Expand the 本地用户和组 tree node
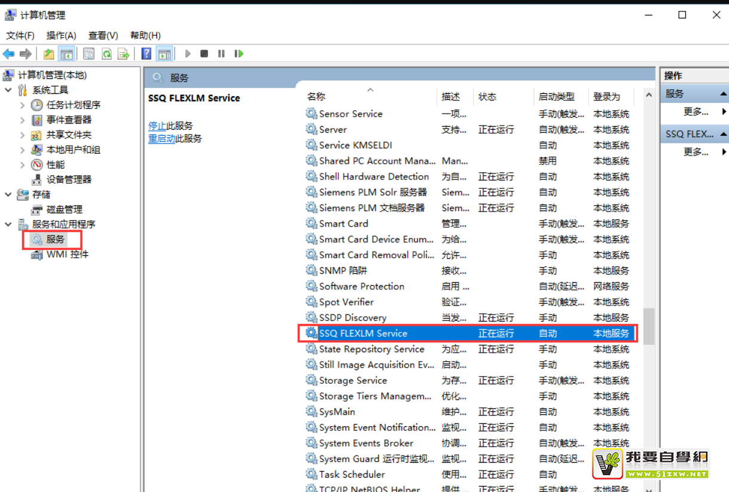The width and height of the screenshot is (729, 492). [23, 150]
